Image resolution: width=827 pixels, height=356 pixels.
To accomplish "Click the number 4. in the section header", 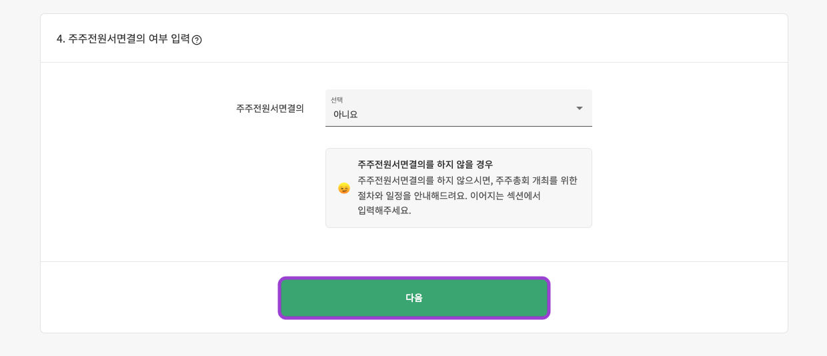I will click(61, 39).
